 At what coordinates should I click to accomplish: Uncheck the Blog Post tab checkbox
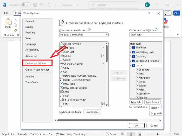pos(134,48)
